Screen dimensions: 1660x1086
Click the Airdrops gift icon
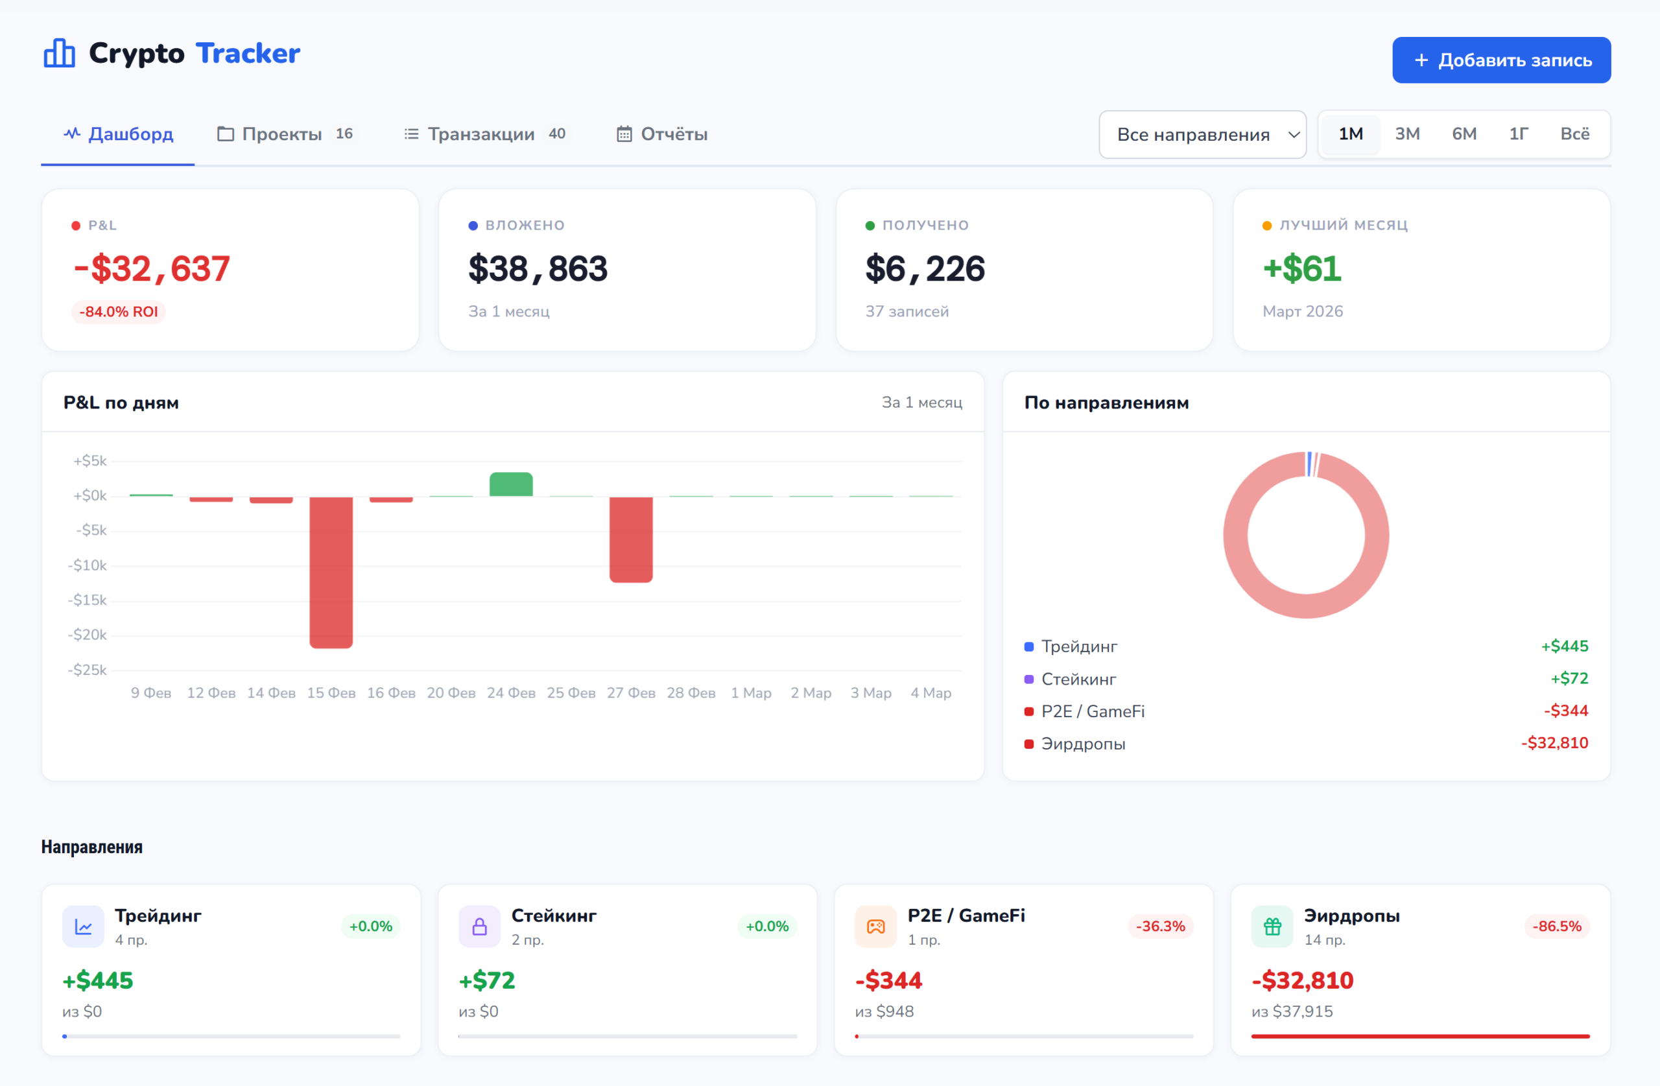coord(1272,927)
